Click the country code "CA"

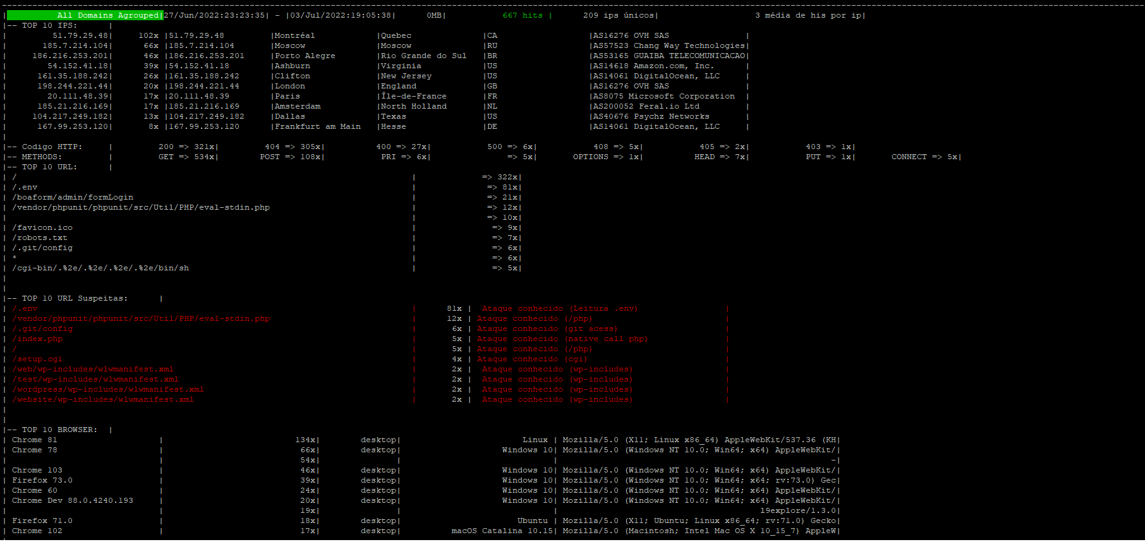(492, 35)
